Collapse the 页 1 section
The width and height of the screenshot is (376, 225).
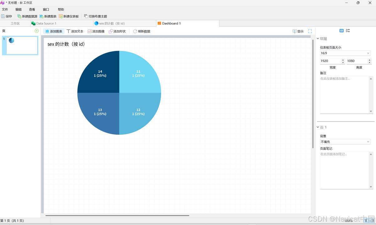[x=318, y=127]
